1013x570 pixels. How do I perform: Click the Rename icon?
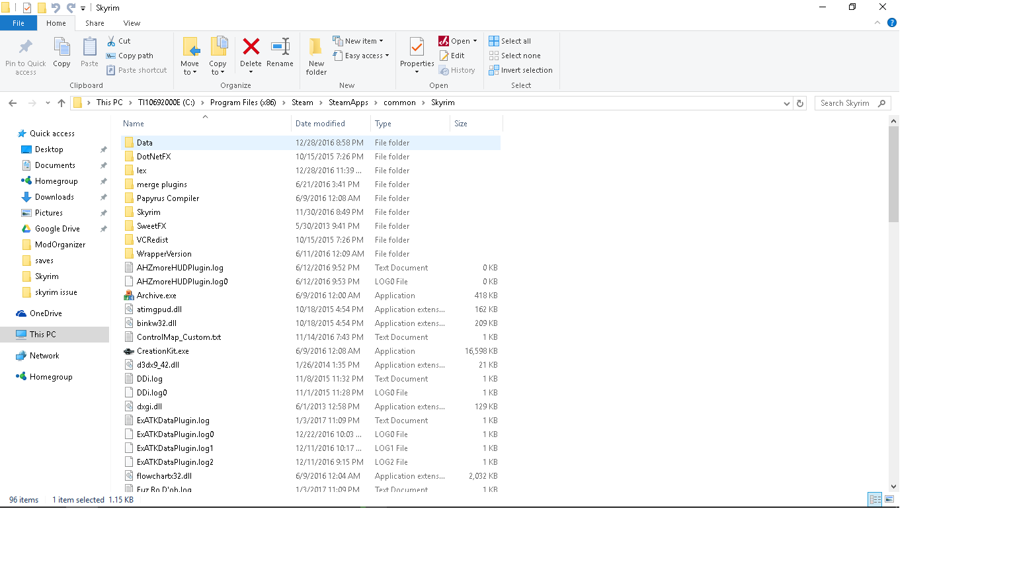coord(280,52)
